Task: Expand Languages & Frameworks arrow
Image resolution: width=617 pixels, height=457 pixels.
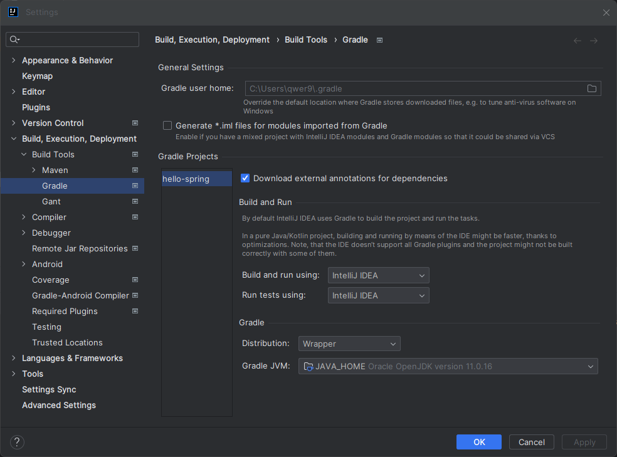Action: click(14, 359)
